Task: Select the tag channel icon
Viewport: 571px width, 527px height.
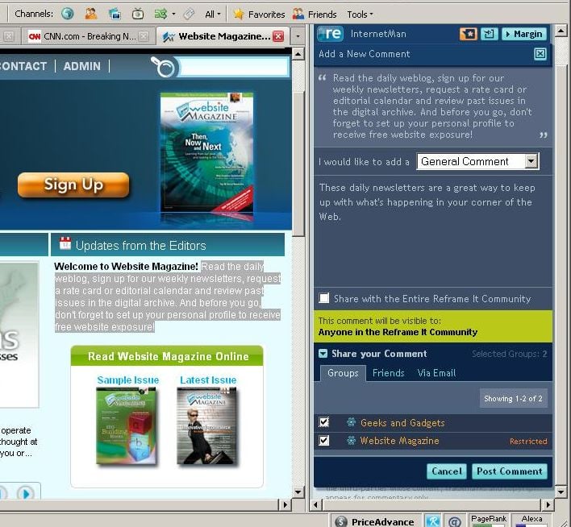Action: [189, 14]
